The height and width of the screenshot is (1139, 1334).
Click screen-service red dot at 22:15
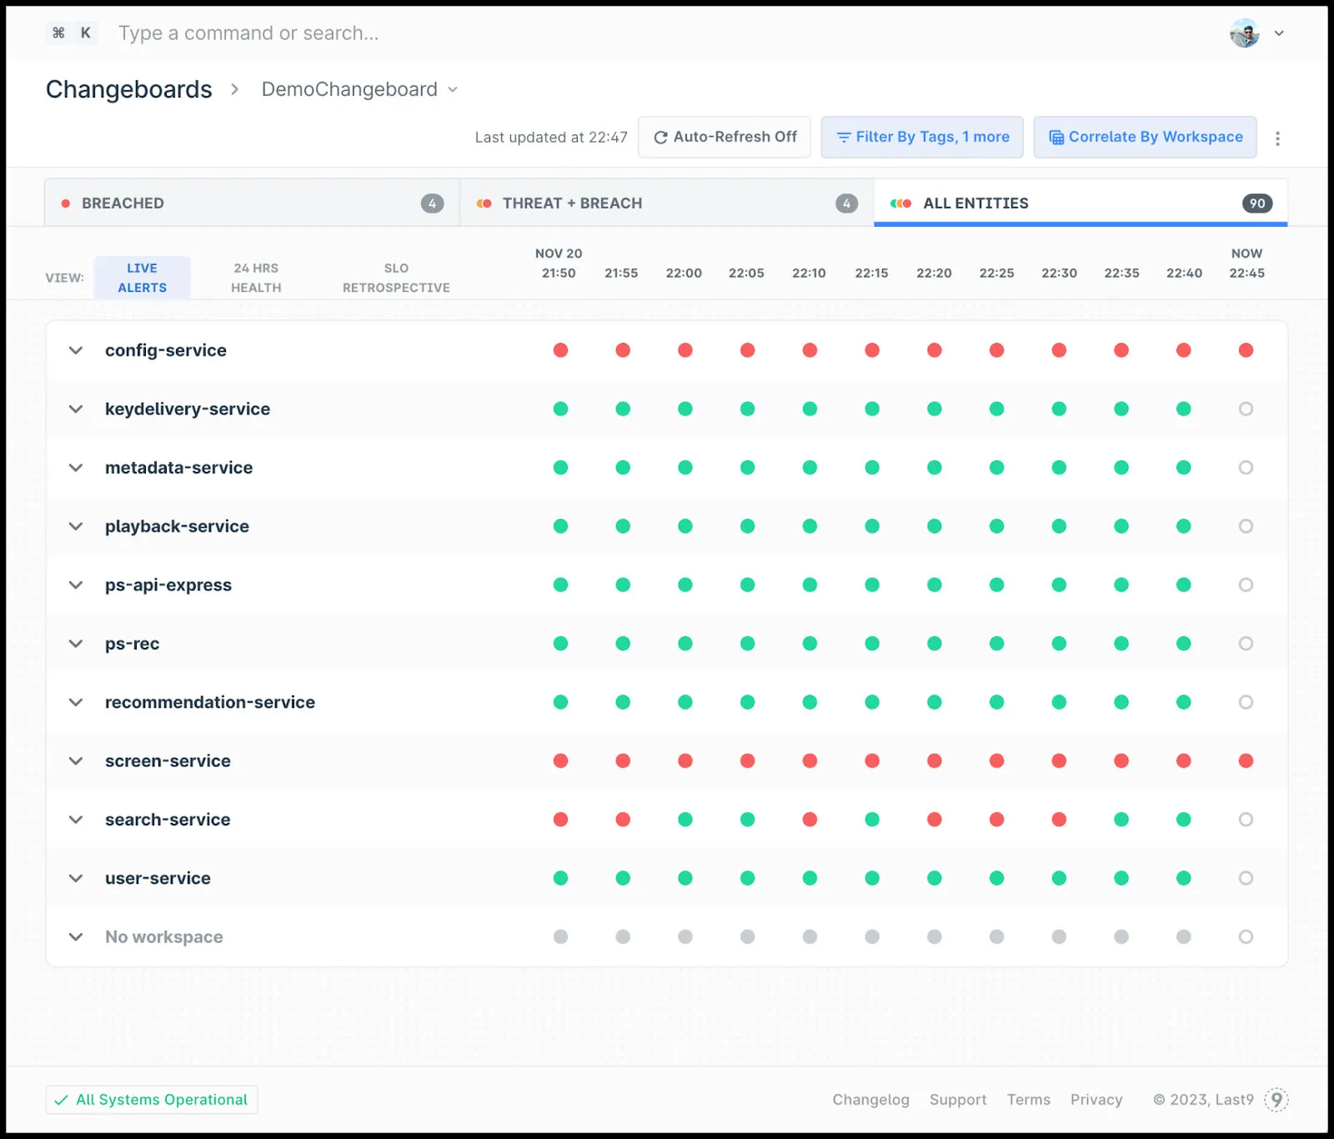872,760
